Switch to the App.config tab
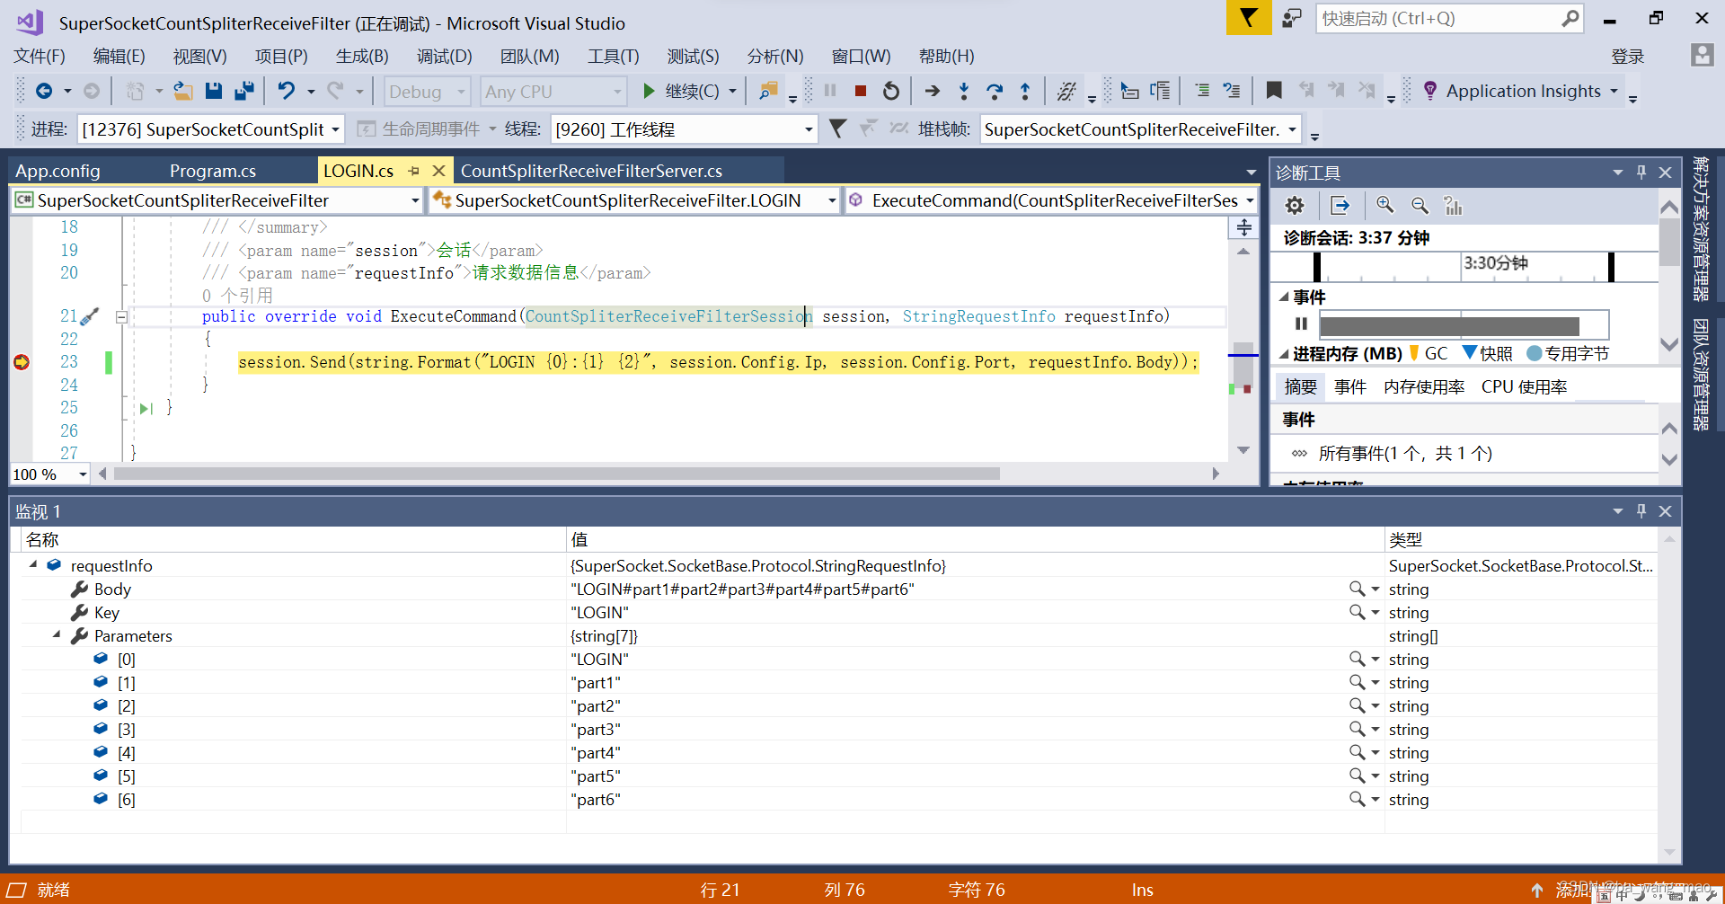 [x=58, y=171]
